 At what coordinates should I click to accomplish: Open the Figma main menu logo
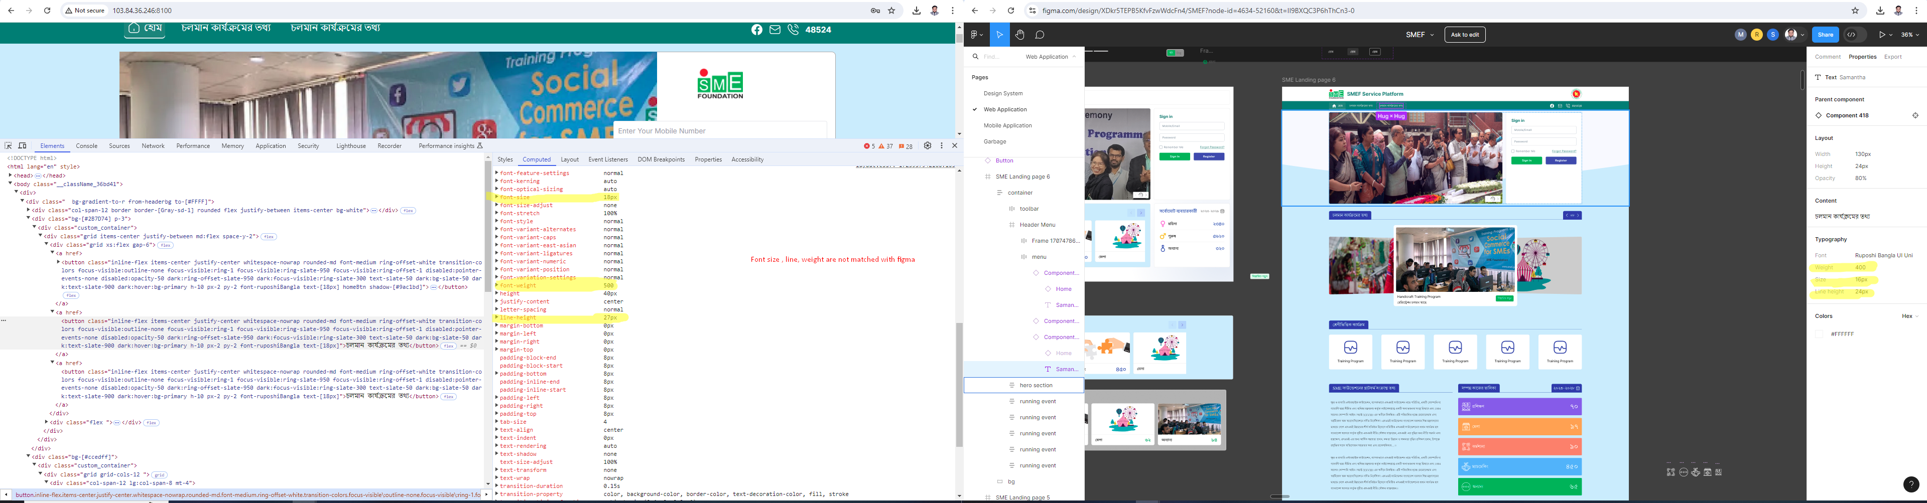coord(976,35)
